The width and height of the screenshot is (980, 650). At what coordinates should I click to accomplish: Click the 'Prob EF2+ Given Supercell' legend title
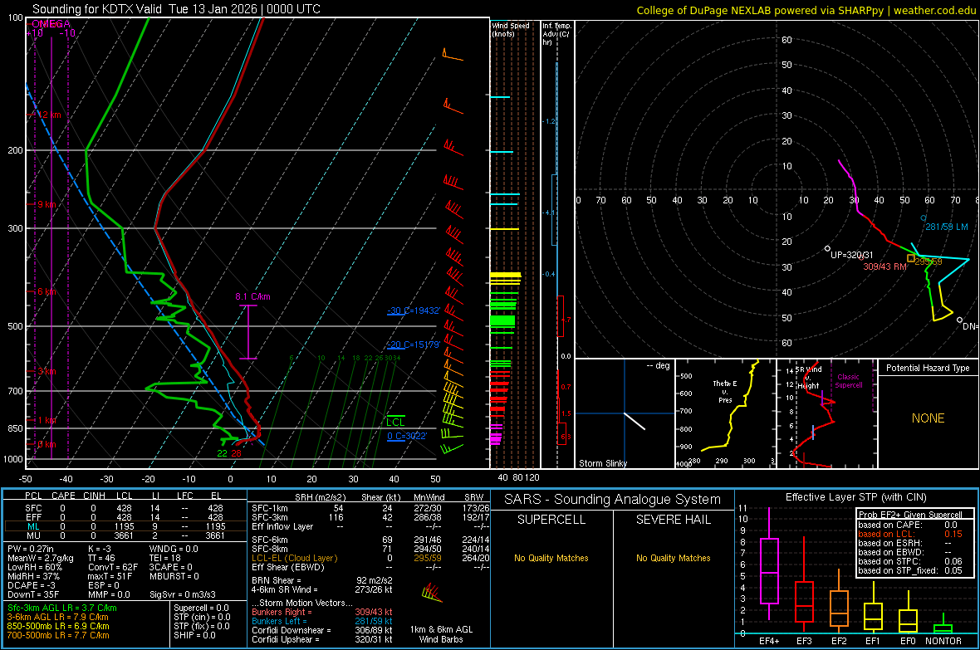coord(910,515)
